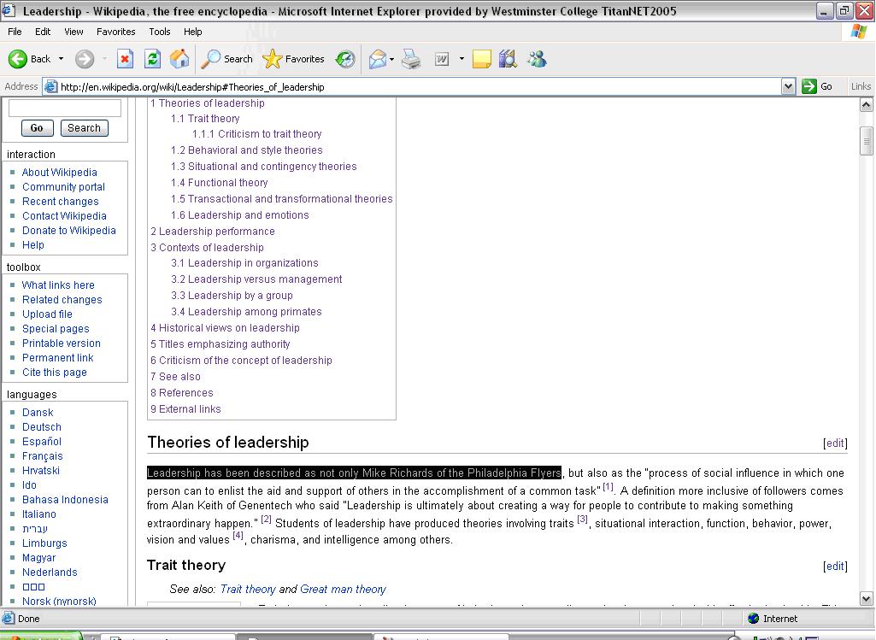Go to the Home page icon

(x=179, y=59)
